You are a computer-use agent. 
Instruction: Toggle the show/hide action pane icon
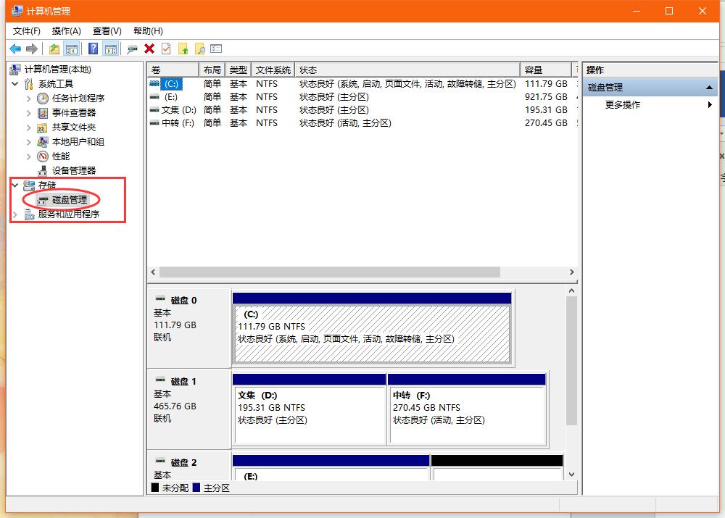111,49
